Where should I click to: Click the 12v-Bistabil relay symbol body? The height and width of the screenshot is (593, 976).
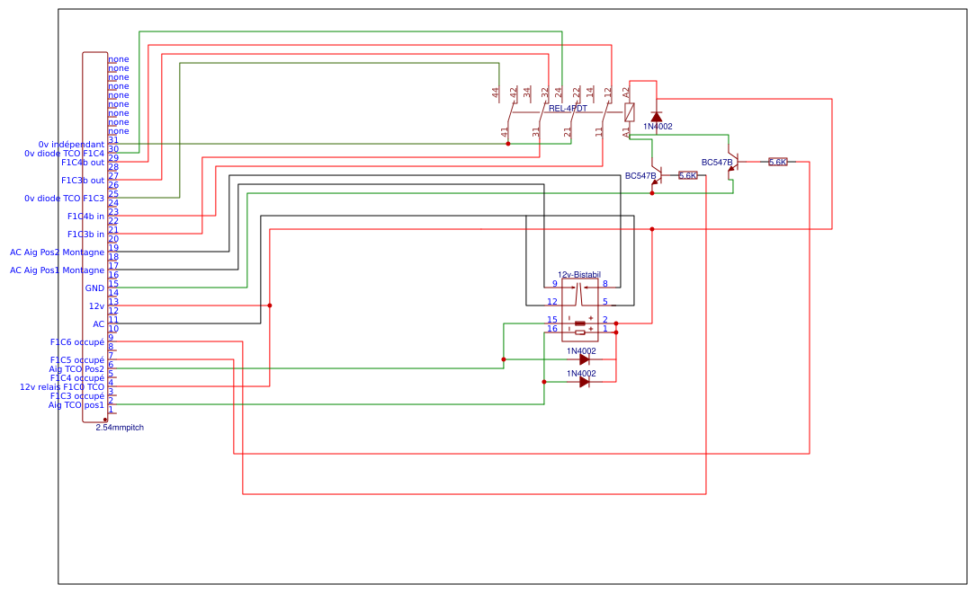click(x=580, y=310)
